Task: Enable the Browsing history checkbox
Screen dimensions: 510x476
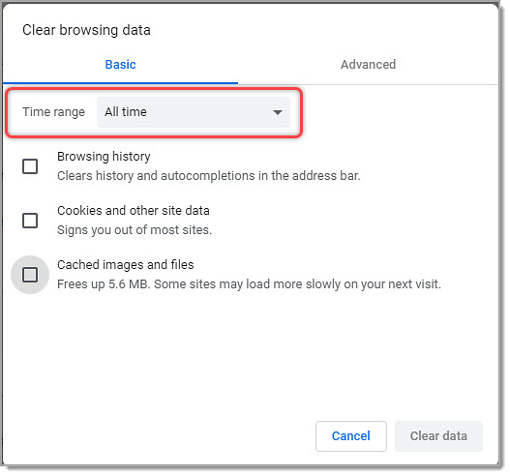Action: click(x=30, y=166)
